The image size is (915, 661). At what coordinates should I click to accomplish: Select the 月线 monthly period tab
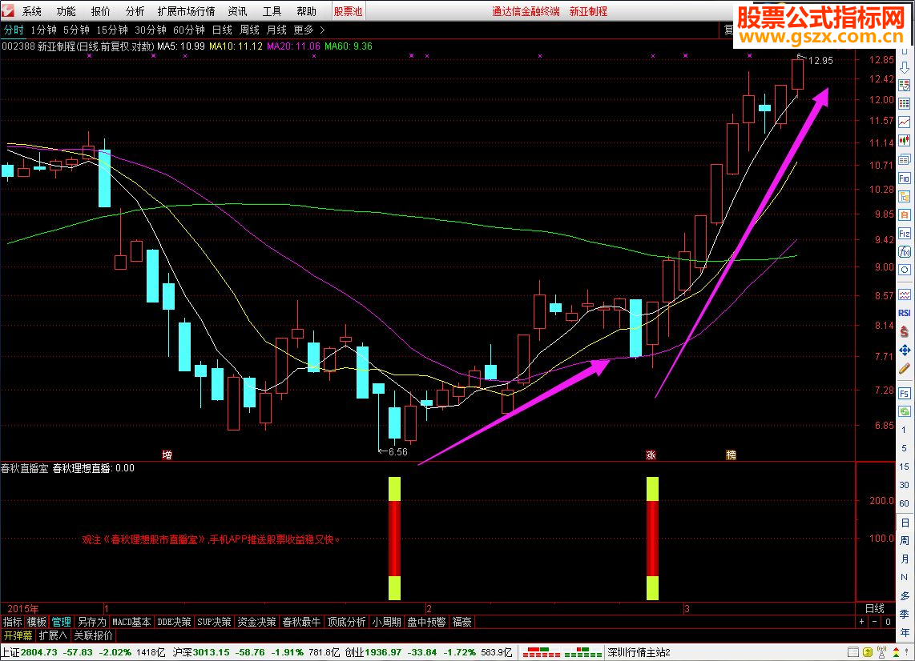pyautogui.click(x=276, y=30)
